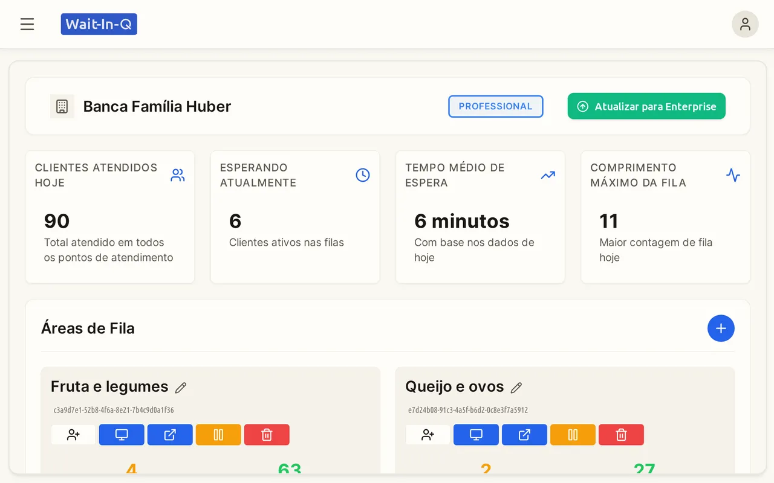This screenshot has height=483, width=774.
Task: Click the Banca Família Huber business name
Action: point(157,106)
